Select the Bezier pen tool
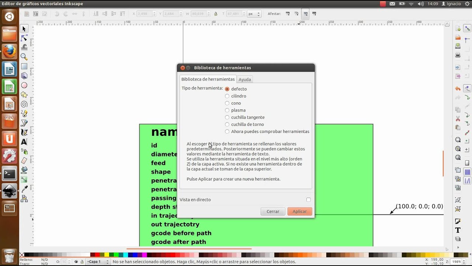Image resolution: width=472 pixels, height=266 pixels. (x=24, y=123)
